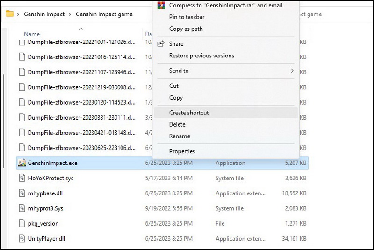Screen dimensions: 374x250
Task: Click icon of DumpFile-zfbrowser-20230120-114523 file
Action: click(x=22, y=102)
